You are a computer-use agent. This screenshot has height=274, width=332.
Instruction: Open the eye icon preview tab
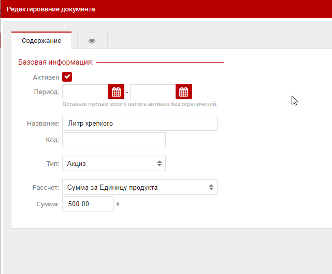click(92, 41)
